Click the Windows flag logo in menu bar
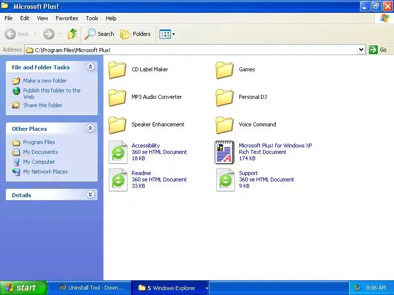Viewport: 394px width, 295px height. [x=384, y=18]
